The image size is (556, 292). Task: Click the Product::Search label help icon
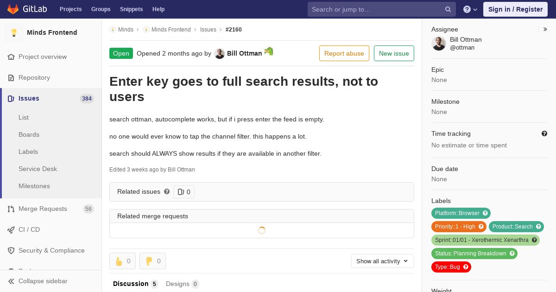[x=538, y=227]
